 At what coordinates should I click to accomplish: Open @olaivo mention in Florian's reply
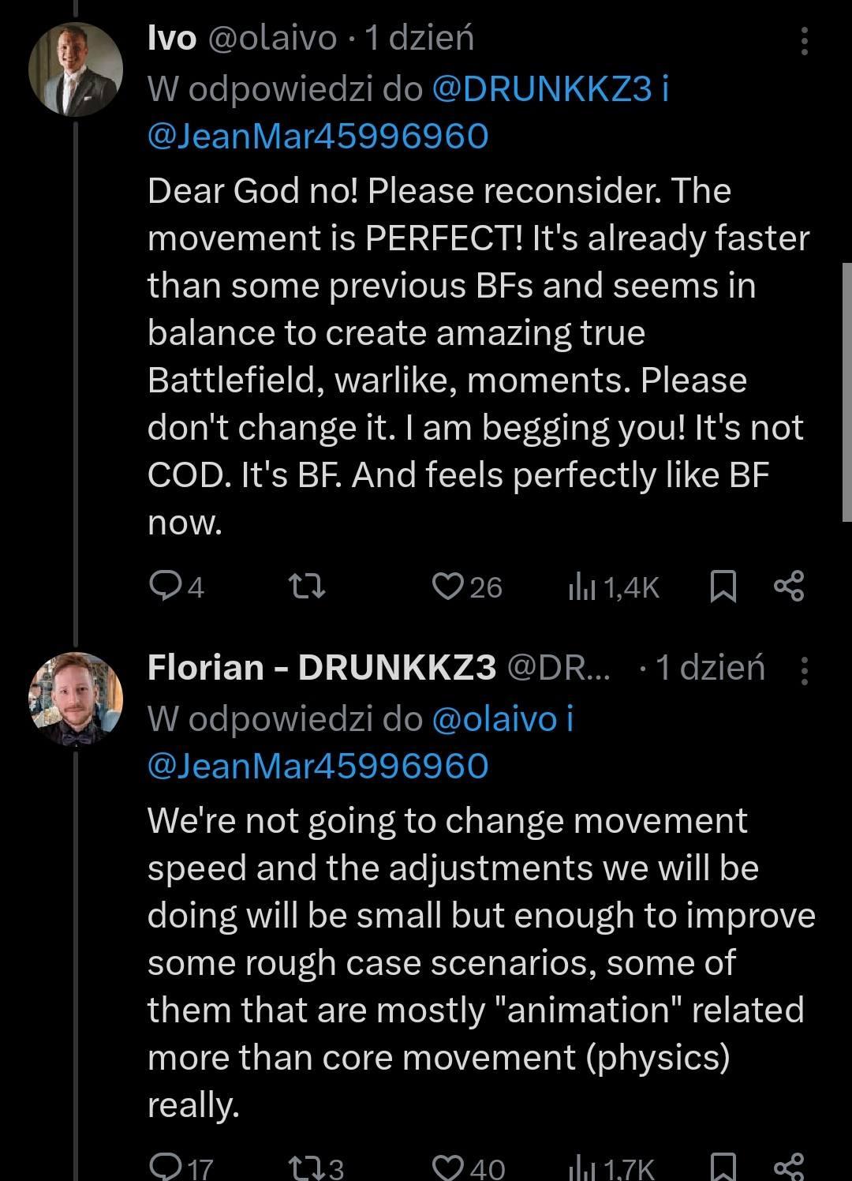[494, 719]
